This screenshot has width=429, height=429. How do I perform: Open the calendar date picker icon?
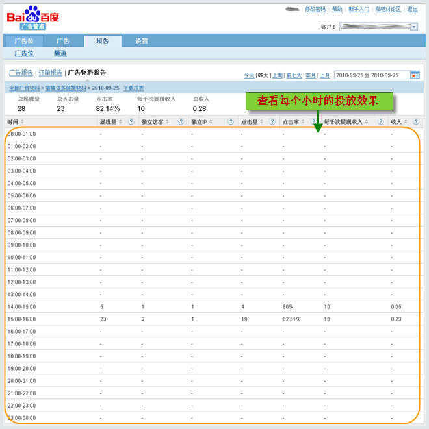tap(415, 75)
